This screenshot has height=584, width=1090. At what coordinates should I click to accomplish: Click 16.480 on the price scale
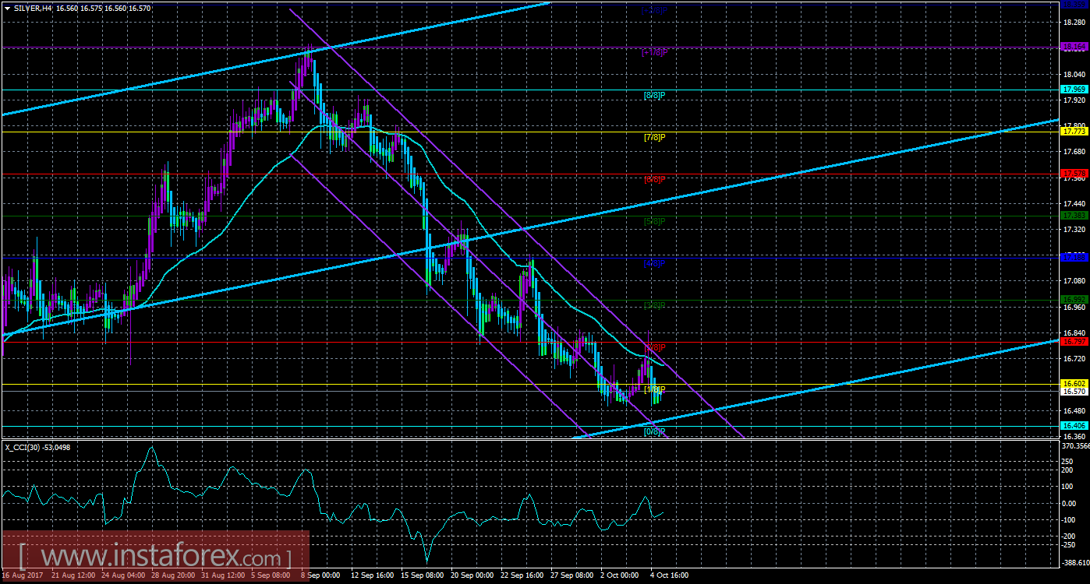pos(1075,410)
